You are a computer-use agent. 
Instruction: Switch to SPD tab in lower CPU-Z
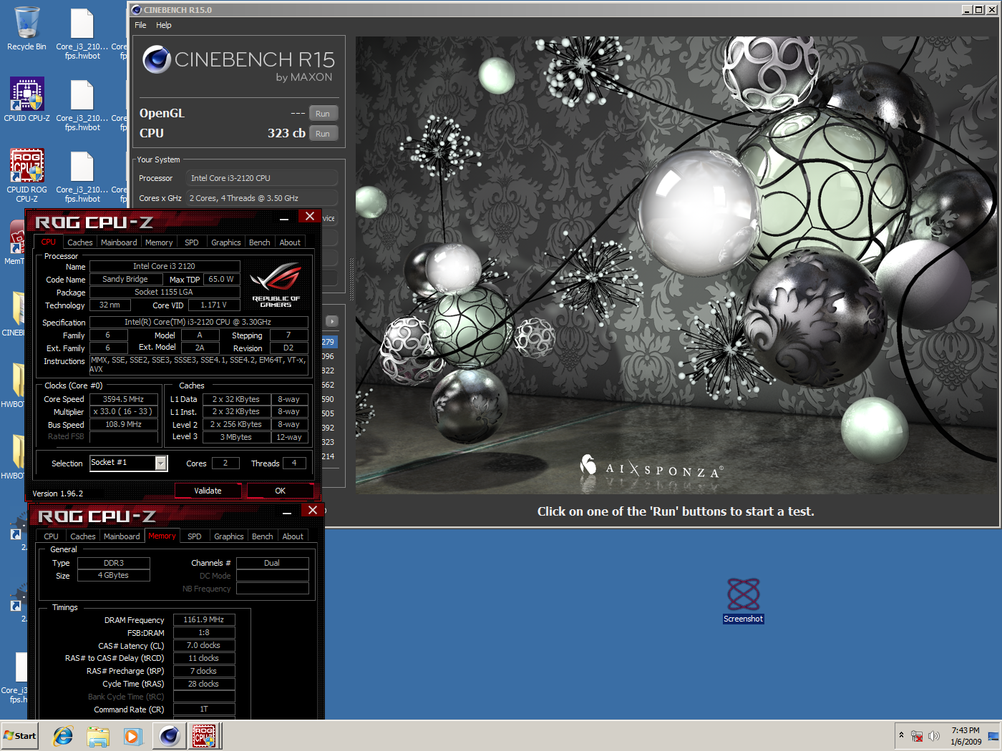(195, 536)
